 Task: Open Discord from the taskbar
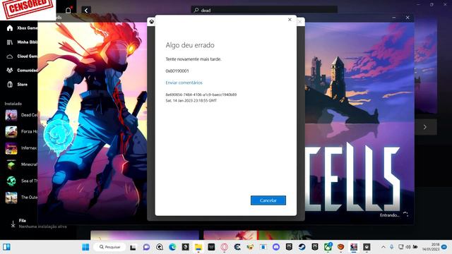[x=276, y=247]
